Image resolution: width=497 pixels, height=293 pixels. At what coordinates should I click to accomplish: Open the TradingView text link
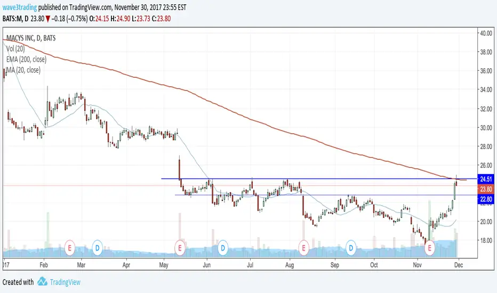65,282
